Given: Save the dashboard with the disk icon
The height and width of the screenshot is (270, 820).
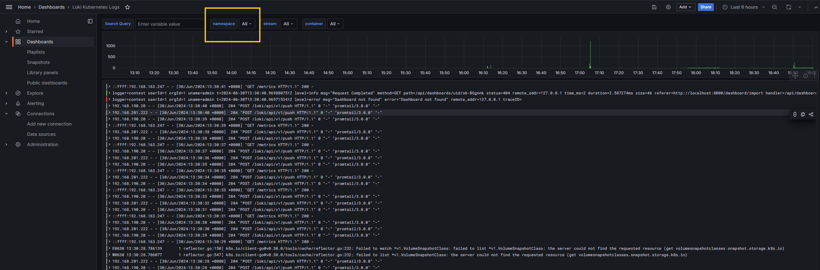Looking at the screenshot, I should click(654, 7).
